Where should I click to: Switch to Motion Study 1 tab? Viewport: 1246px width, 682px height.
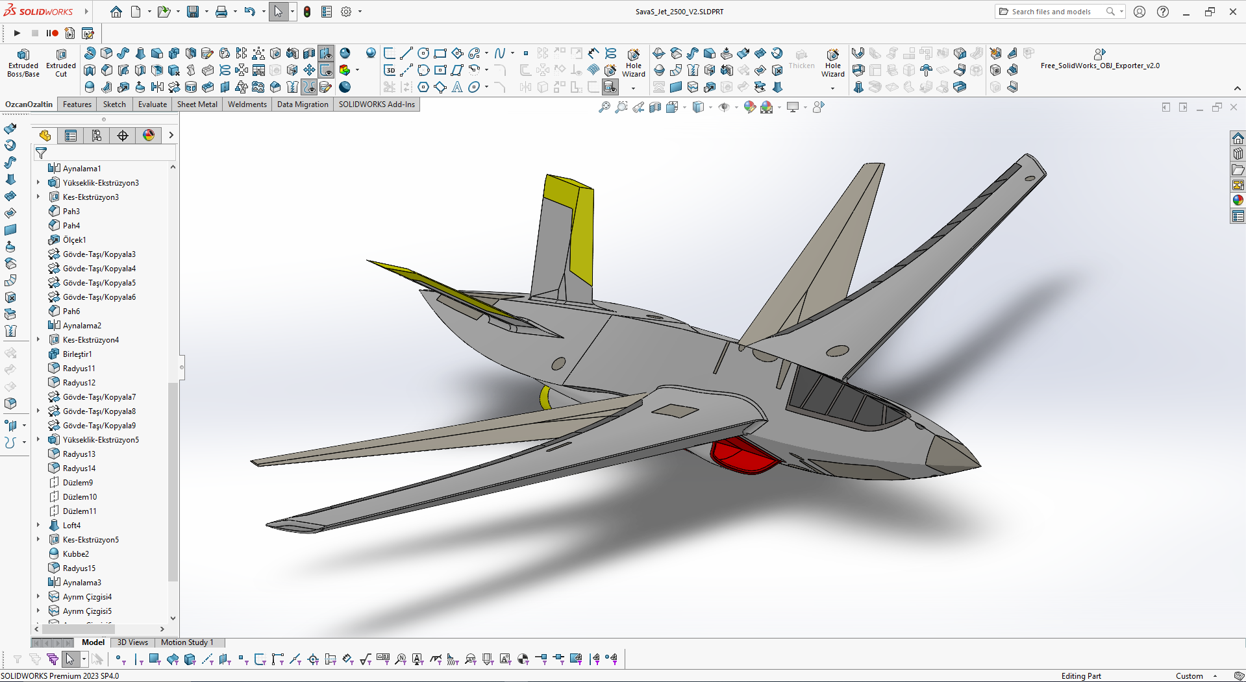click(x=187, y=642)
